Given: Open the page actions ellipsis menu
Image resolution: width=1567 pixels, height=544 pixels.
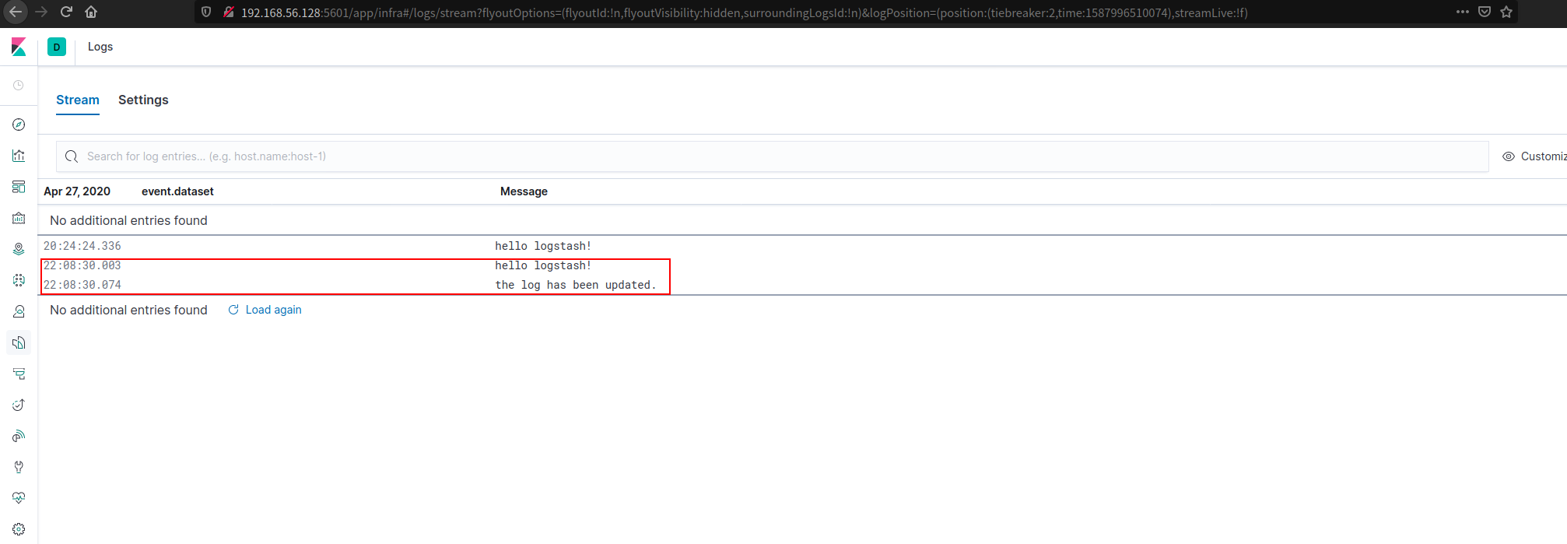Looking at the screenshot, I should click(1463, 12).
